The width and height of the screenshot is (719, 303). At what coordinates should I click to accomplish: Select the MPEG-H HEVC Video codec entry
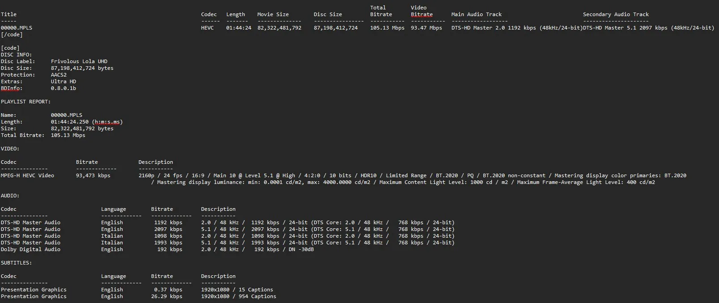tap(27, 175)
